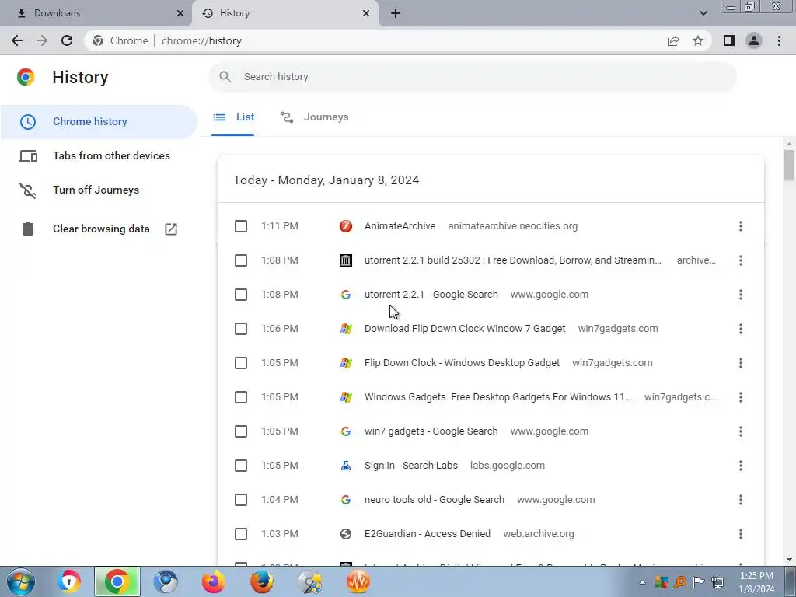The height and width of the screenshot is (597, 796).
Task: Toggle the Chrome side panel icon
Action: click(x=729, y=40)
